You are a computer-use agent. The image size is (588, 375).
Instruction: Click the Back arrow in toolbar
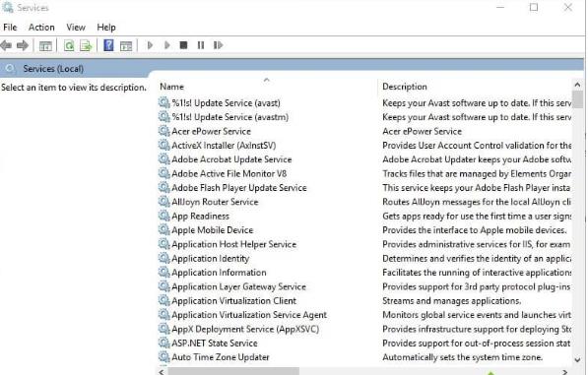tap(6, 45)
